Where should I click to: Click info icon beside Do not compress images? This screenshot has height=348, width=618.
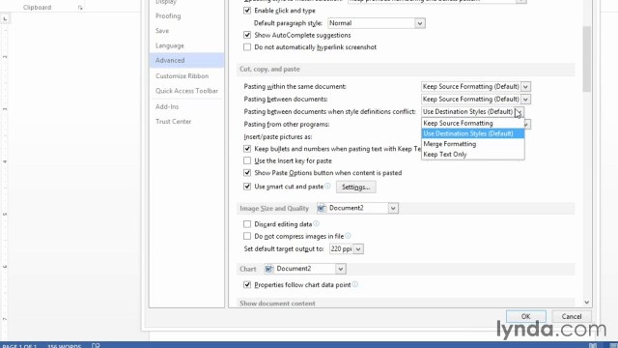[x=348, y=236]
